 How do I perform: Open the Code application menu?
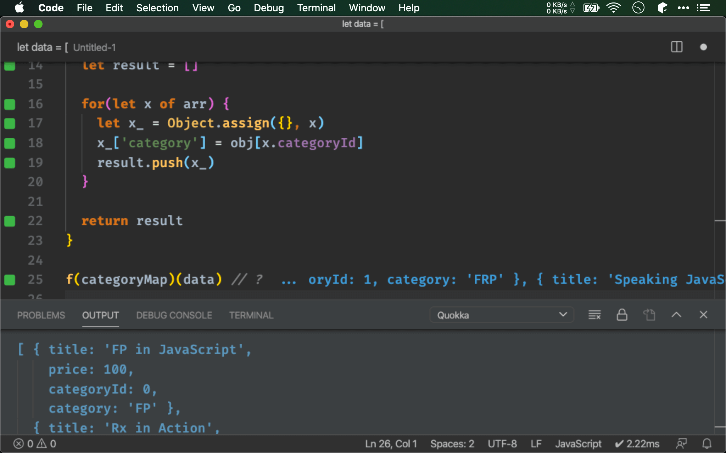(x=51, y=8)
